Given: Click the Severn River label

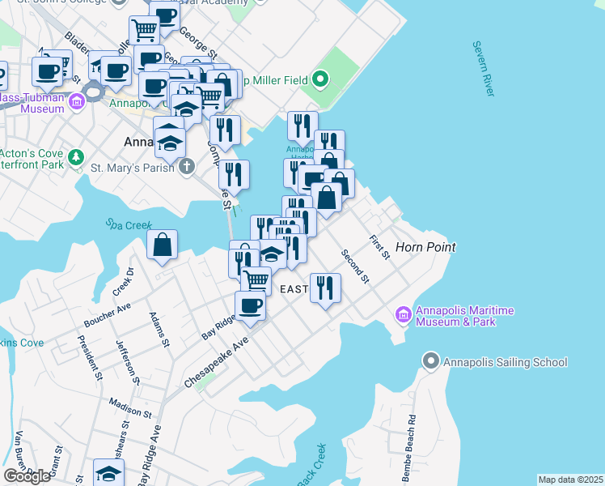Looking at the screenshot, I should [484, 68].
